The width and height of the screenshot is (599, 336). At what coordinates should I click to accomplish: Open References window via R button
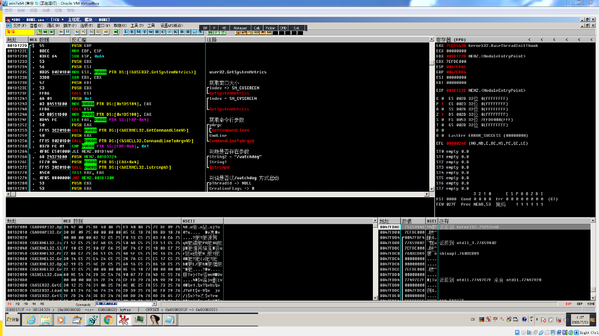click(x=188, y=32)
